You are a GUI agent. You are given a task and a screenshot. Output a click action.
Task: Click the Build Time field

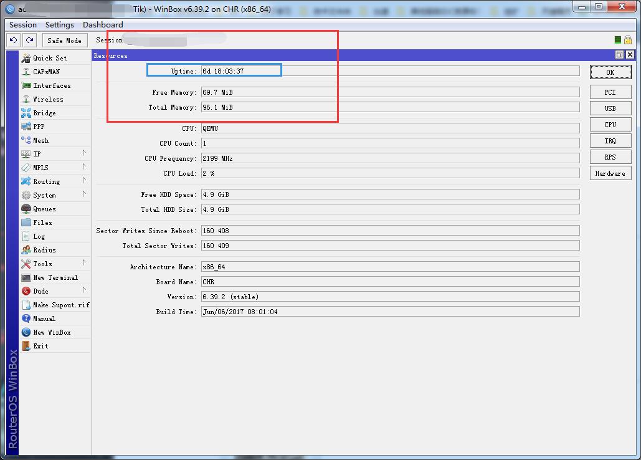391,312
